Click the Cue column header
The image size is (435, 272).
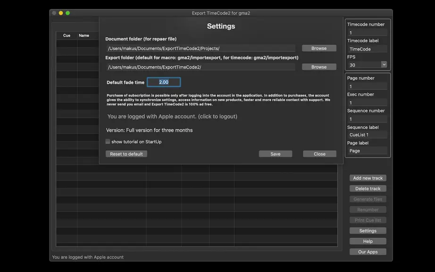pos(67,35)
